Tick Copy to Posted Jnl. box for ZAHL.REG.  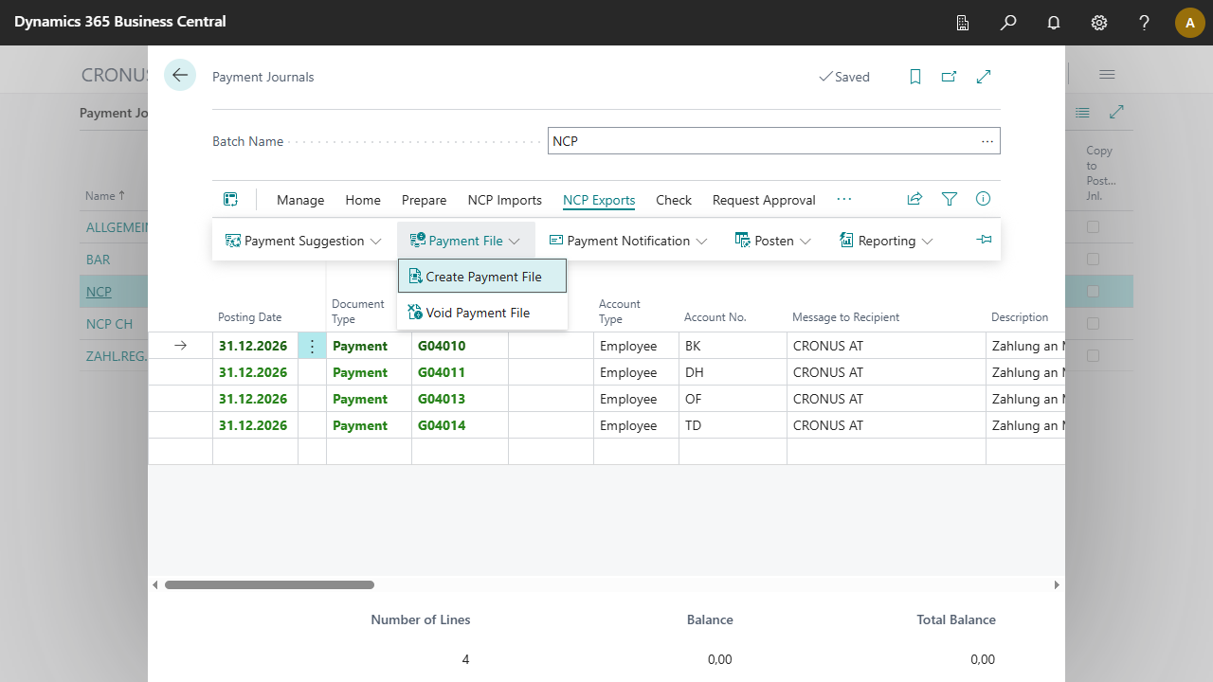click(1094, 356)
